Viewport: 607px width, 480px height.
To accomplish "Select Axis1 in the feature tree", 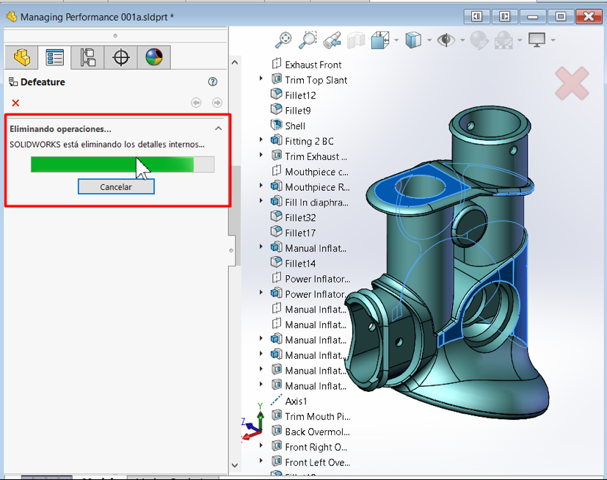I will 296,401.
